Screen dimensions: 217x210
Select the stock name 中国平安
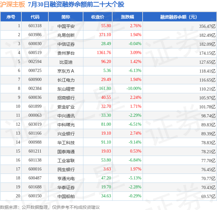[x=66, y=26]
